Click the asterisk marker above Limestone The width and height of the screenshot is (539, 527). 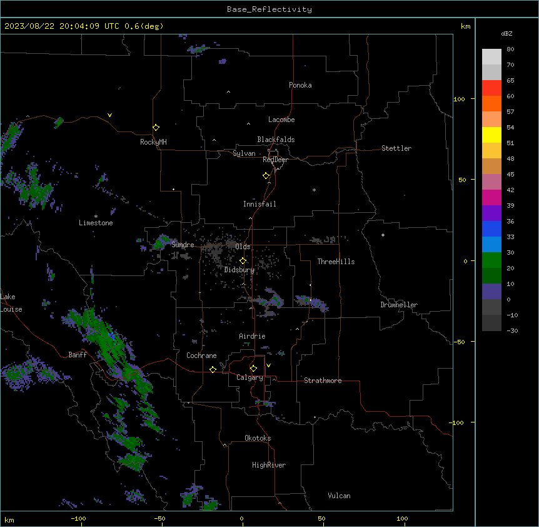96,217
